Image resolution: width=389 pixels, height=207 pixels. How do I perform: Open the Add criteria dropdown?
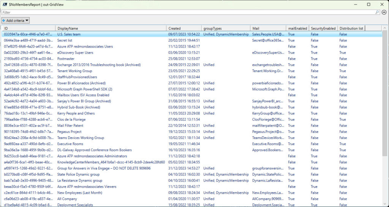[15, 21]
